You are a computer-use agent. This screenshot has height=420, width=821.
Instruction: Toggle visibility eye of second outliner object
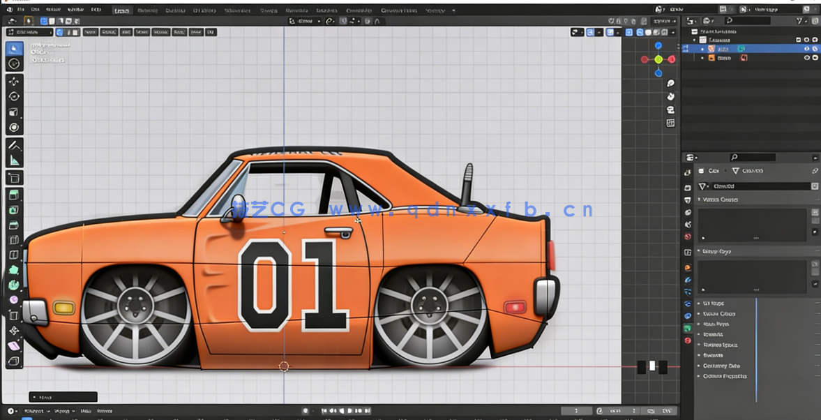(x=806, y=58)
